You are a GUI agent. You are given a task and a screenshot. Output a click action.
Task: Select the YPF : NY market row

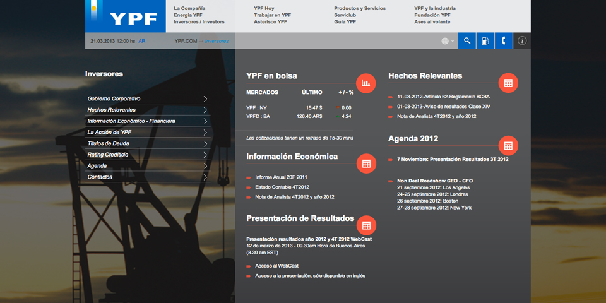(299, 108)
